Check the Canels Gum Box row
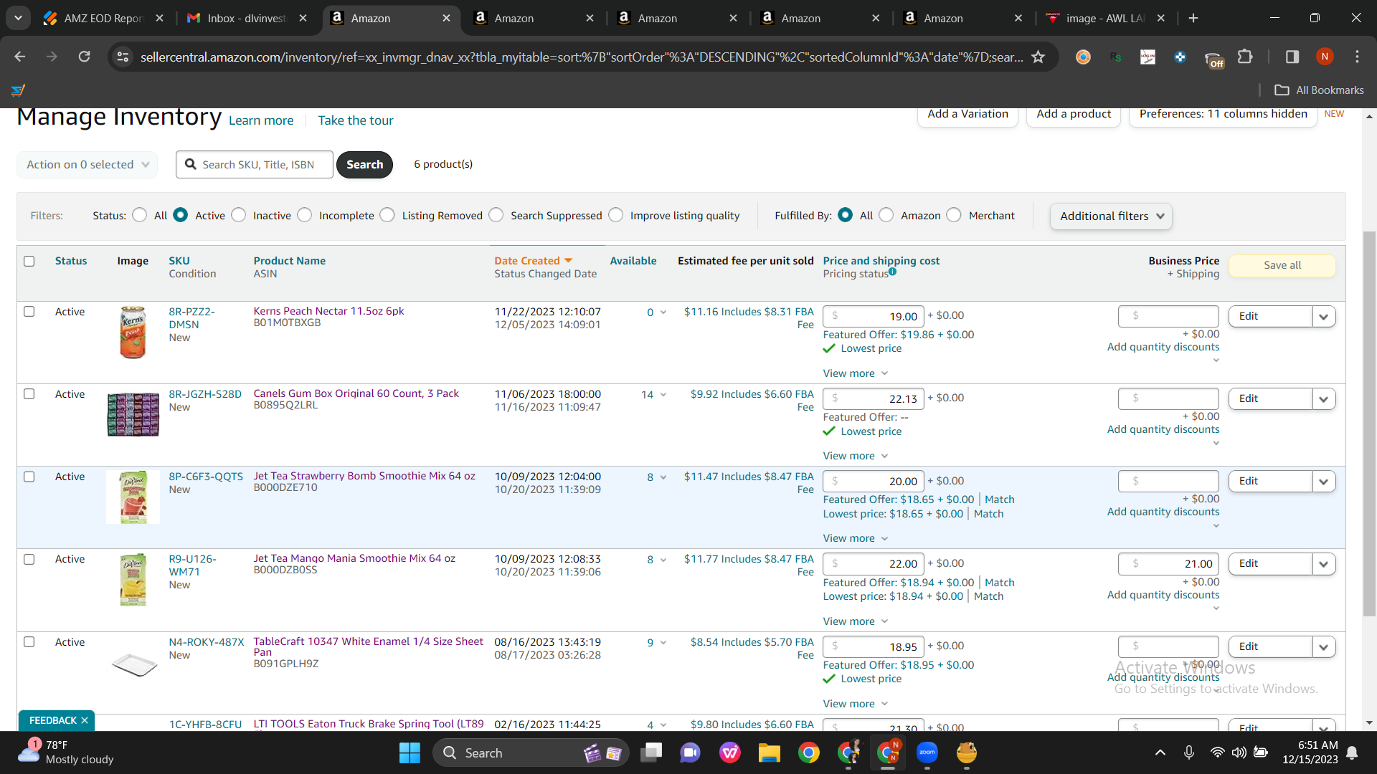Viewport: 1377px width, 774px height. point(29,394)
